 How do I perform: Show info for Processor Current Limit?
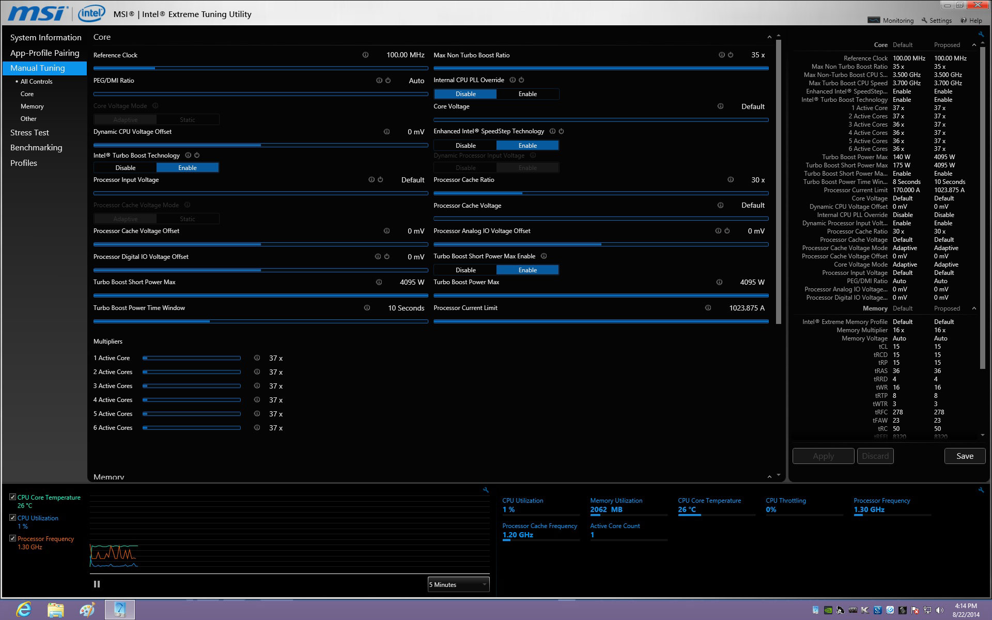[x=708, y=308]
